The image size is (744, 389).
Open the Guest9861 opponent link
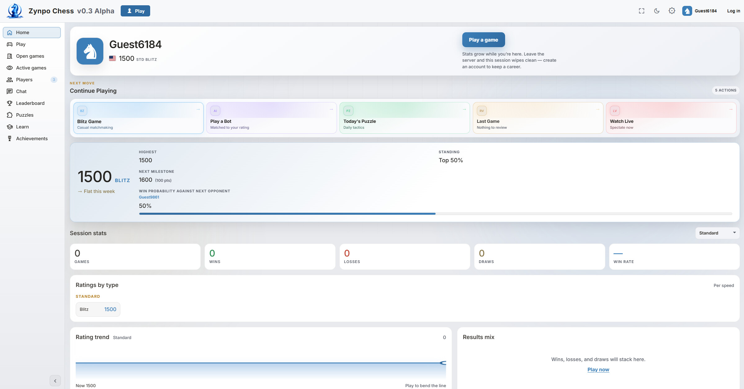pyautogui.click(x=149, y=197)
